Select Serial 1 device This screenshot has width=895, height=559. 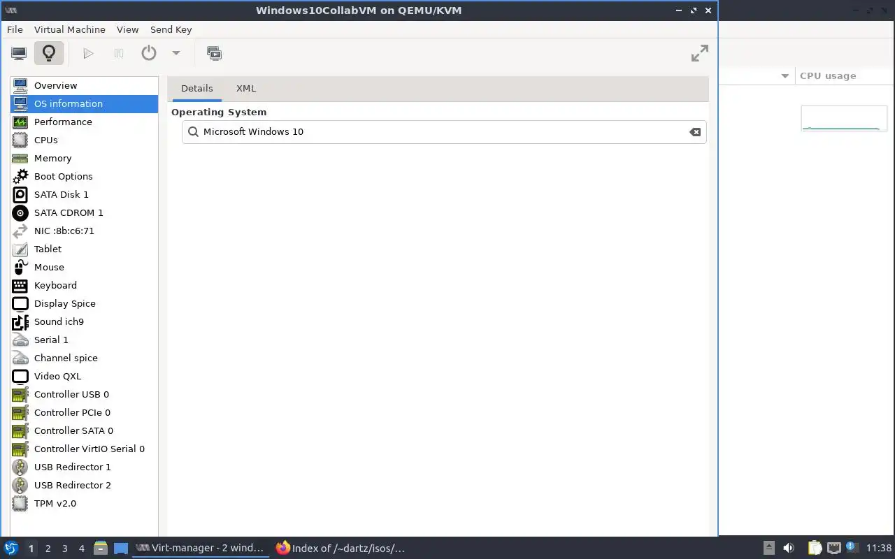coord(84,340)
